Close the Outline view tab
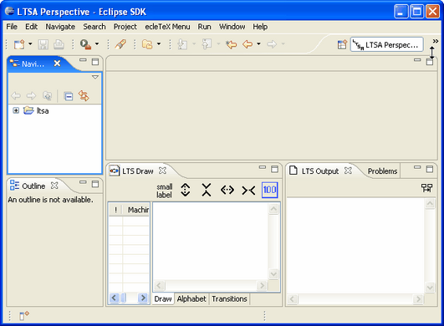Image resolution: width=444 pixels, height=326 pixels. (x=54, y=186)
